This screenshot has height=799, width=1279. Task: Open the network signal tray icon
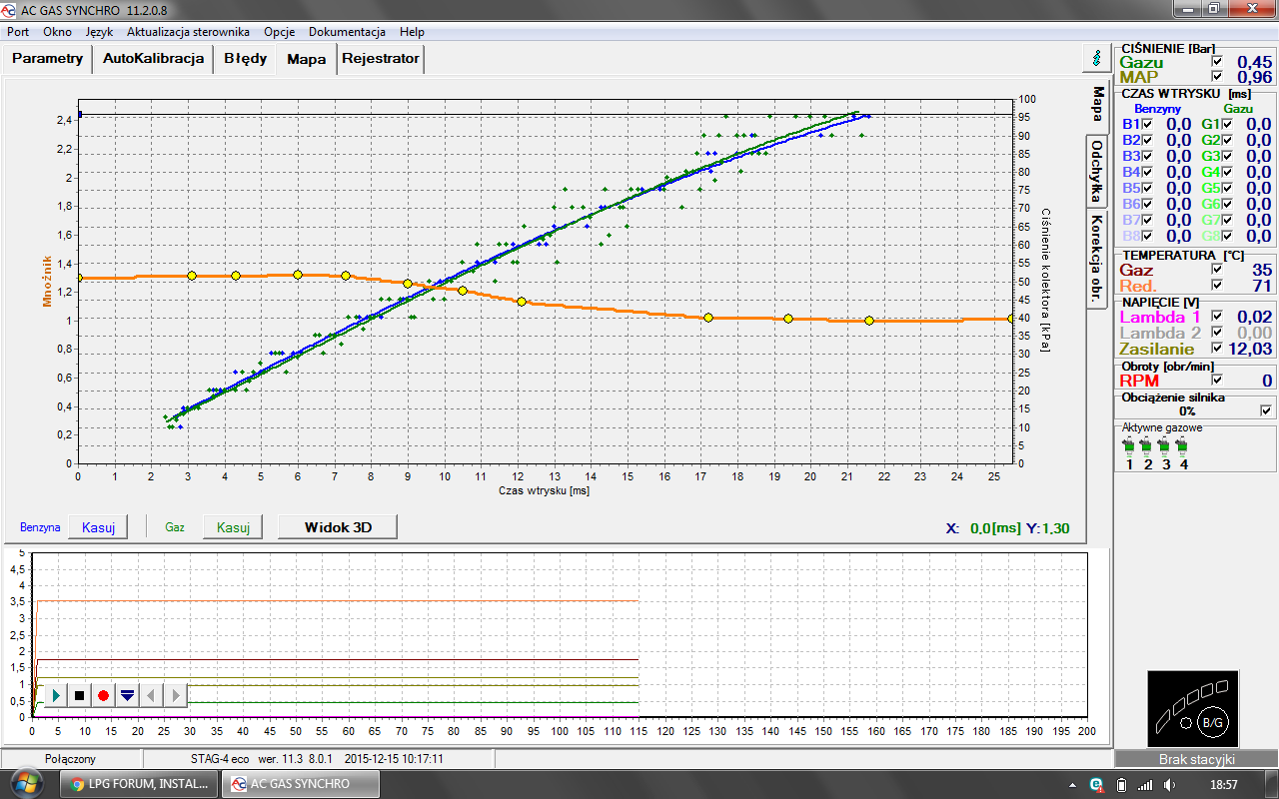(1143, 784)
